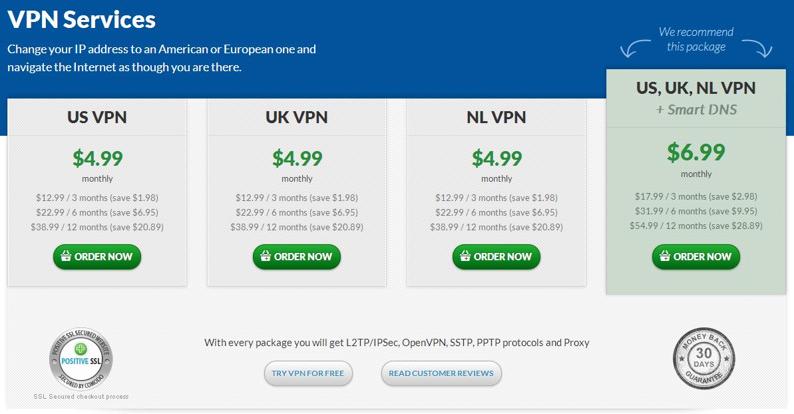Click the basket icon in NL VPN order button
Image resolution: width=794 pixels, height=414 pixels.
click(465, 256)
